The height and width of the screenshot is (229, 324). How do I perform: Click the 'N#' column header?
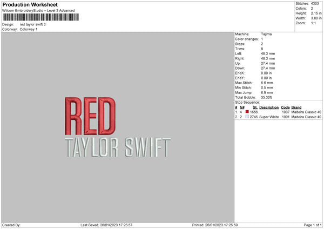(x=242, y=107)
